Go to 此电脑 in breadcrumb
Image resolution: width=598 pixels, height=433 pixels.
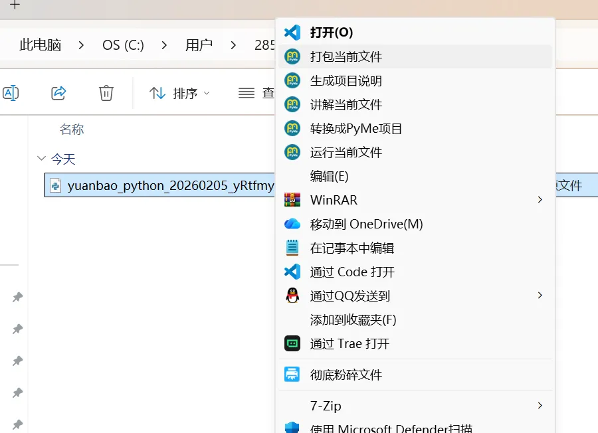tap(40, 45)
